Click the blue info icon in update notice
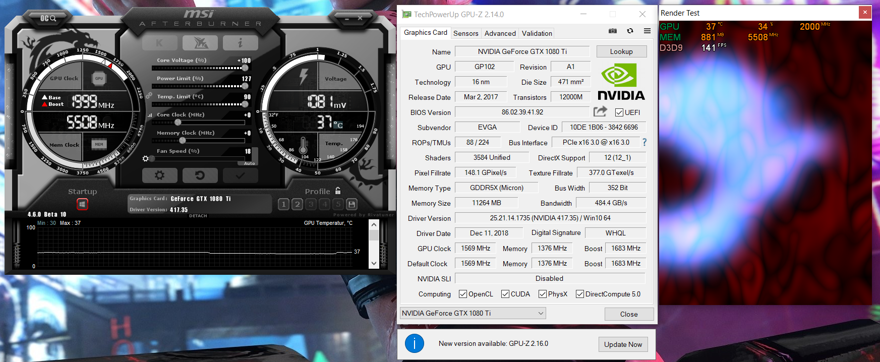The image size is (880, 362). pos(415,343)
